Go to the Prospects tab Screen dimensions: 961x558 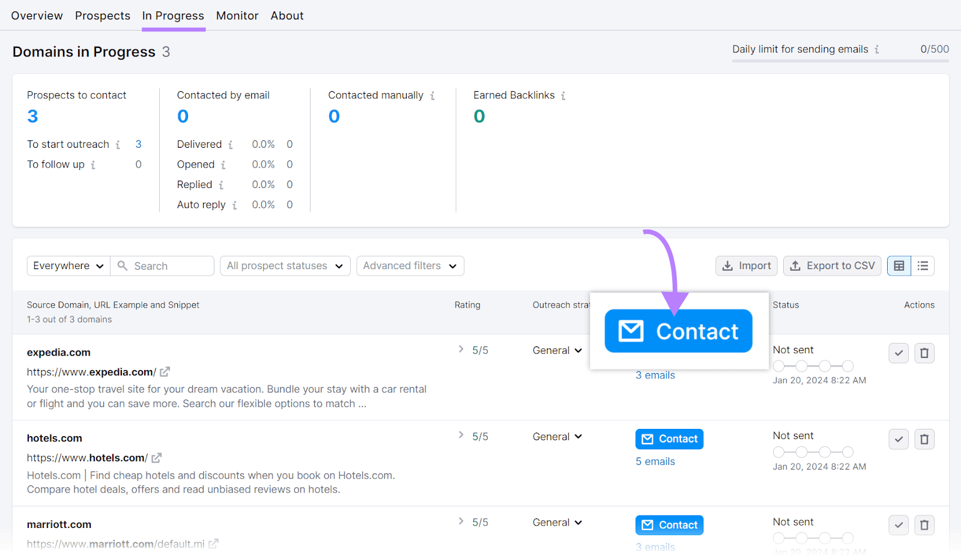pyautogui.click(x=102, y=16)
